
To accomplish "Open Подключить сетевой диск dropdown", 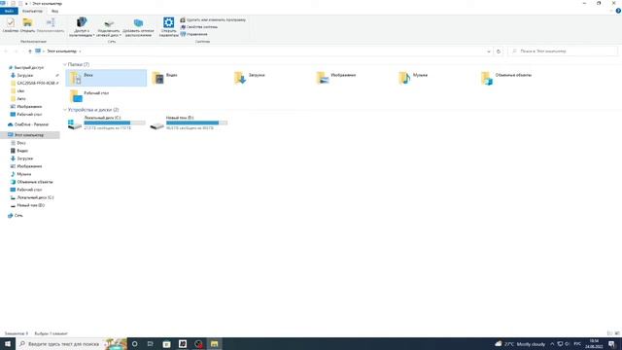I will 108,27.
